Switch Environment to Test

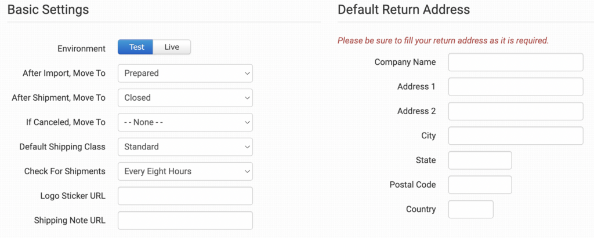pos(135,47)
